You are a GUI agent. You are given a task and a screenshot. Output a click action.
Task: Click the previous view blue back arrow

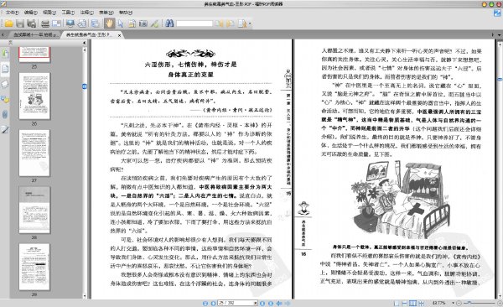tap(279, 303)
